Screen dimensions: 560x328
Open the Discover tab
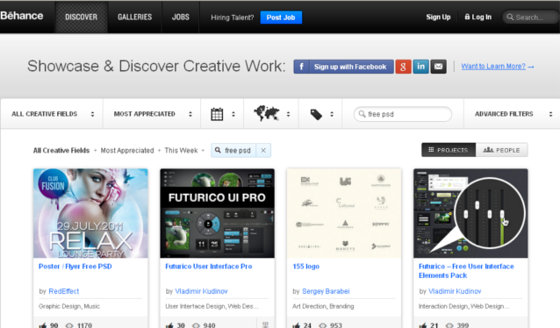(81, 17)
